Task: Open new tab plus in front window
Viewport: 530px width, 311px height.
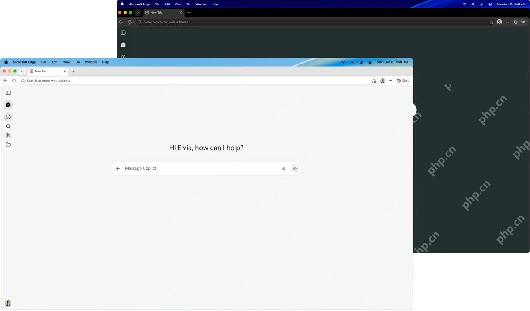Action: pos(73,71)
